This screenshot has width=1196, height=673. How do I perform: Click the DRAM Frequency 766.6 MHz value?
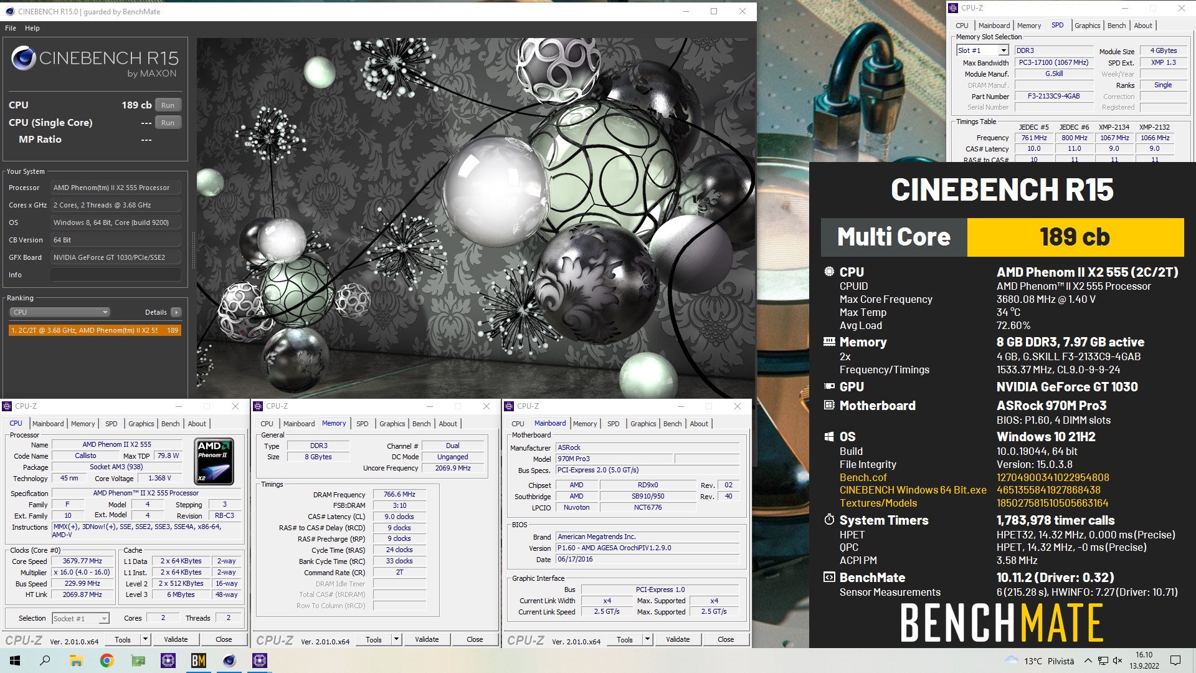click(x=400, y=495)
